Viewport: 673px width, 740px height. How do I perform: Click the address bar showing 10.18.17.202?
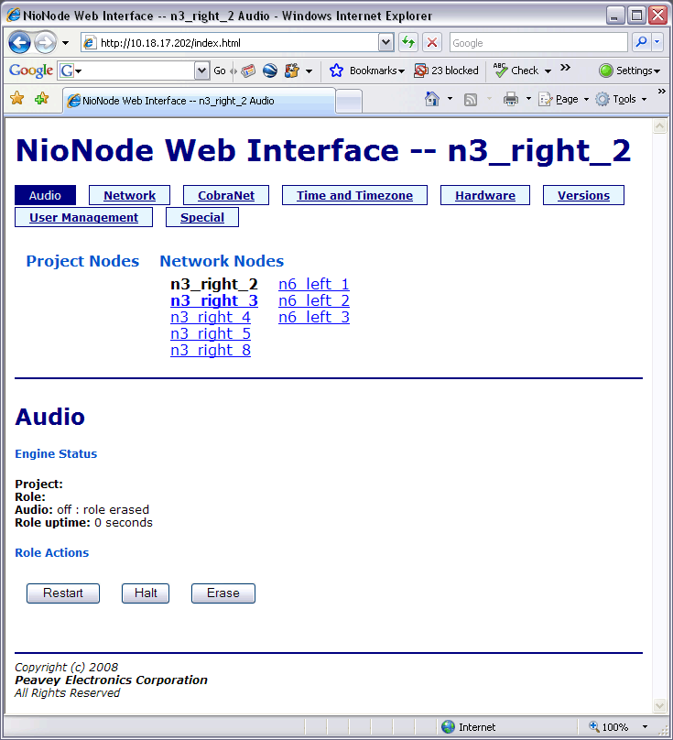pyautogui.click(x=231, y=43)
